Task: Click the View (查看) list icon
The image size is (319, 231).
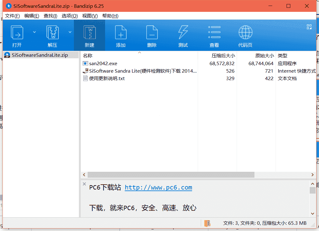Action: click(x=214, y=32)
